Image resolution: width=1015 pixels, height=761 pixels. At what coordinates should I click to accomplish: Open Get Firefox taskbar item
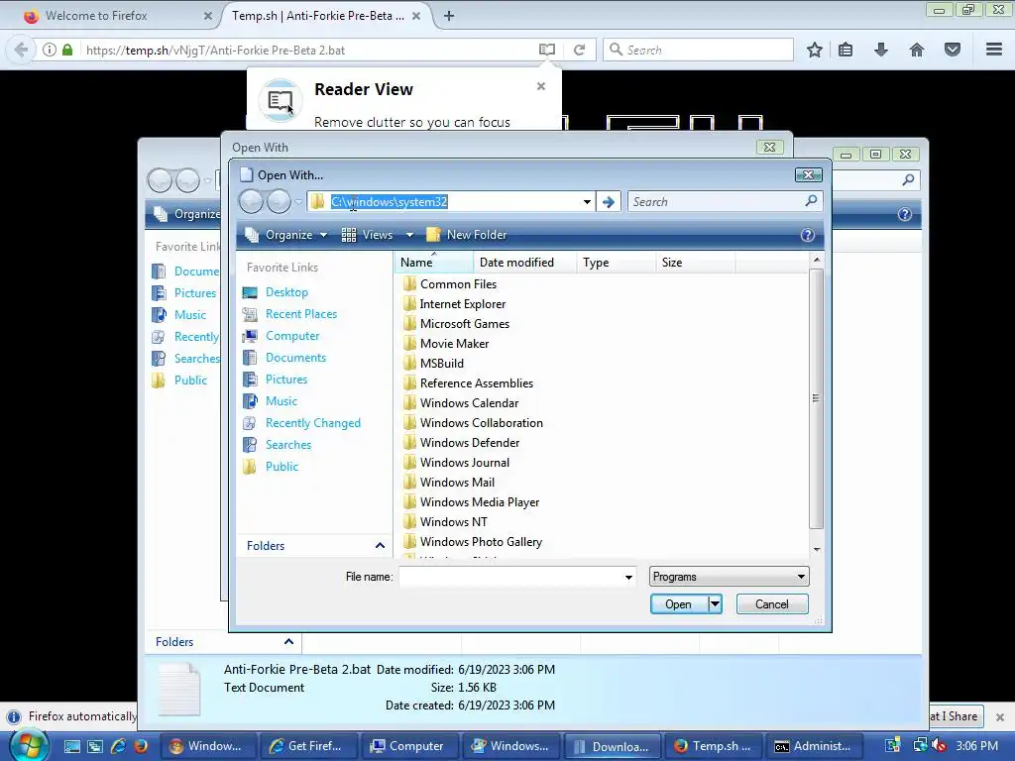[308, 746]
